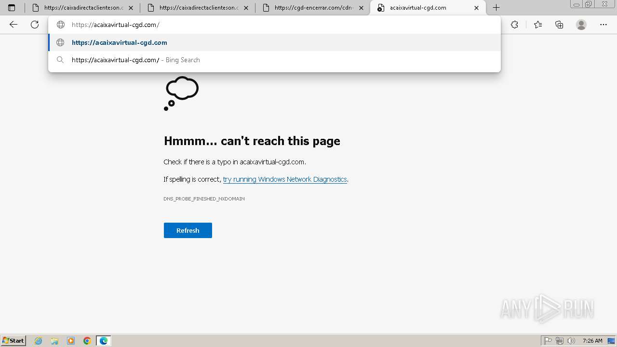Viewport: 617px width, 347px height.
Task: Click the DNS_PROBE_FINISHED_NXDOMAIN error text
Action: click(x=204, y=199)
